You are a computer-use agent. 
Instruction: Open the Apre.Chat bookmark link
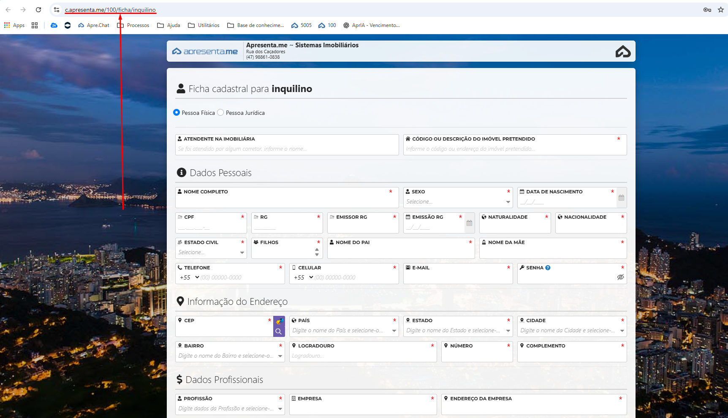click(94, 25)
